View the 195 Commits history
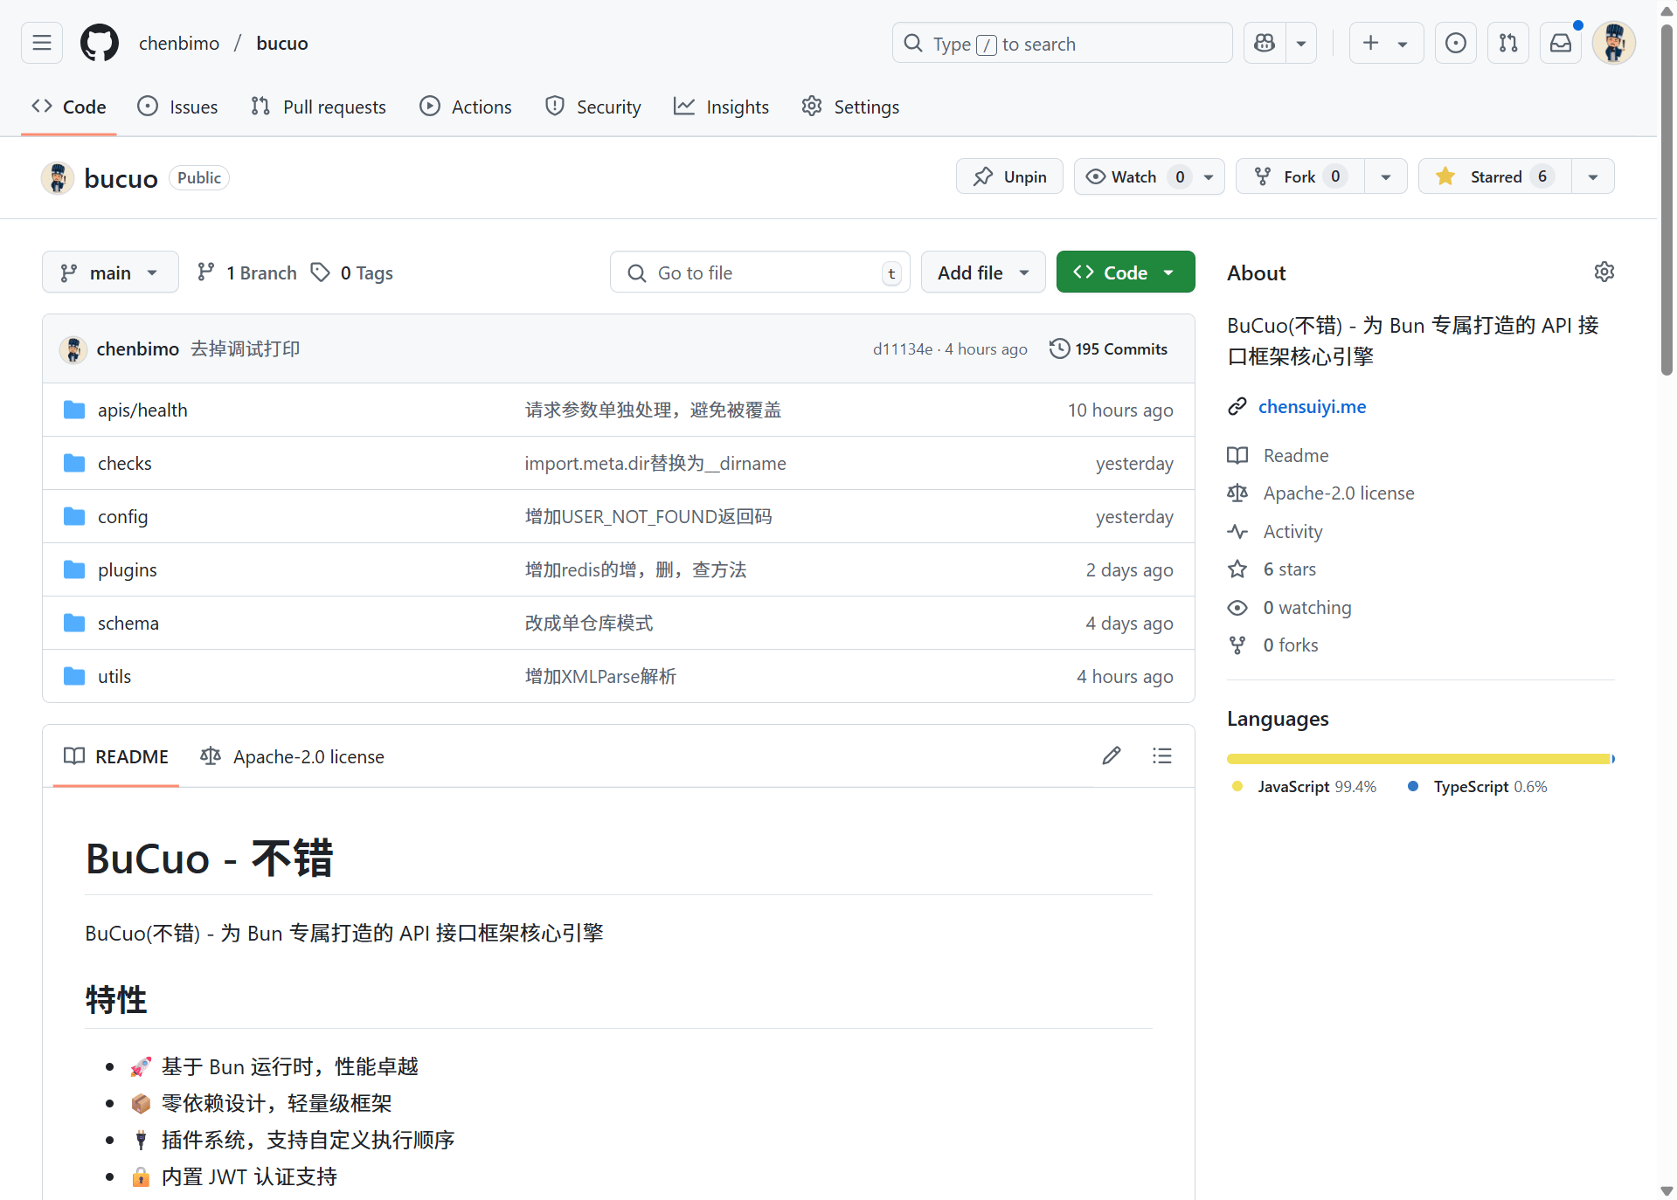The height and width of the screenshot is (1200, 1677). (1109, 349)
